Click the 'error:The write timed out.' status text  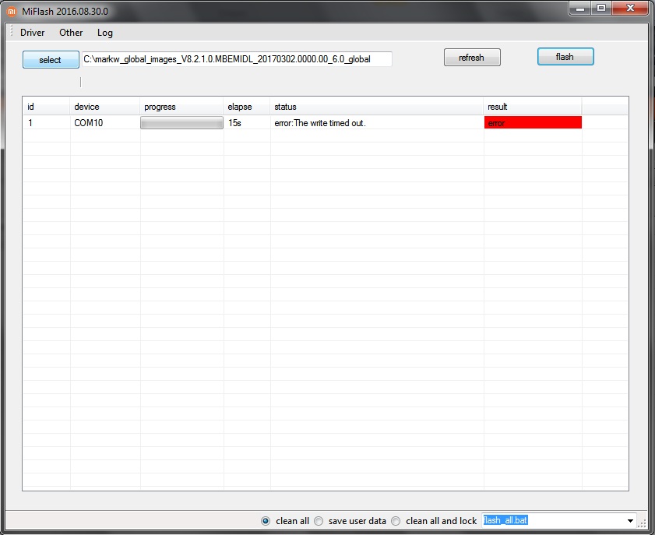pyautogui.click(x=320, y=123)
